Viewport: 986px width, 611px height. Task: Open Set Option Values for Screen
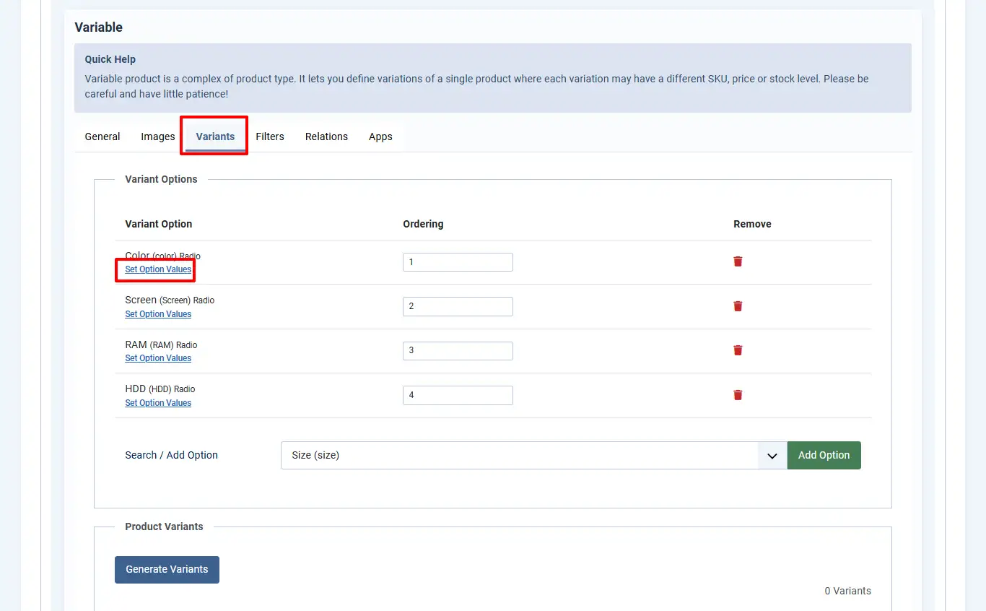pos(158,314)
